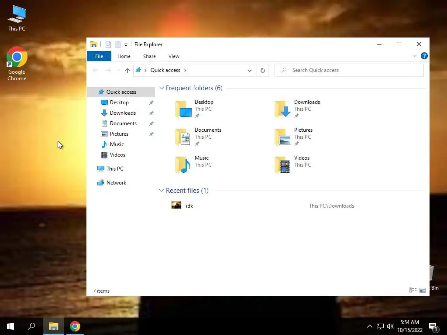Switch to the View ribbon tab
Image resolution: width=447 pixels, height=335 pixels.
click(174, 56)
